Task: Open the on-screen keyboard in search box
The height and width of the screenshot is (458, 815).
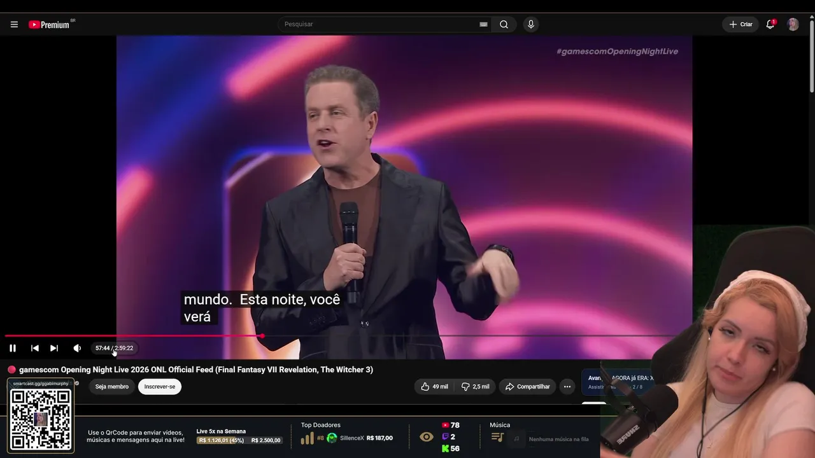Action: click(483, 24)
